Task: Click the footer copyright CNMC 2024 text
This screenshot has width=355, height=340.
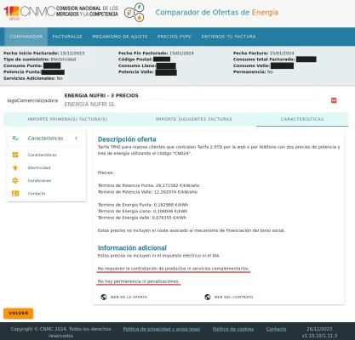Action: (60, 332)
